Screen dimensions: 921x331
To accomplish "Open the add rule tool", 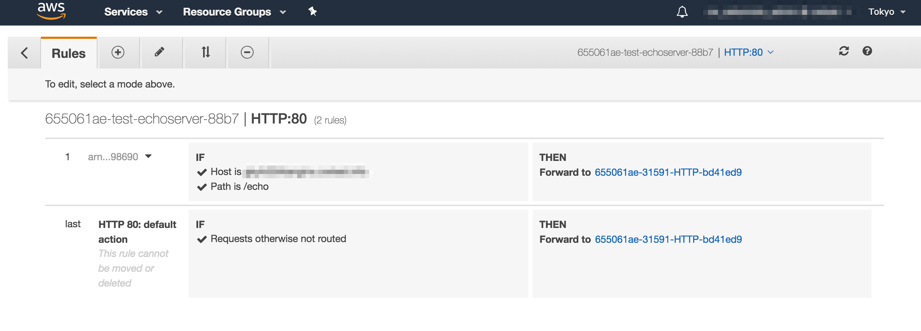I will click(x=118, y=52).
